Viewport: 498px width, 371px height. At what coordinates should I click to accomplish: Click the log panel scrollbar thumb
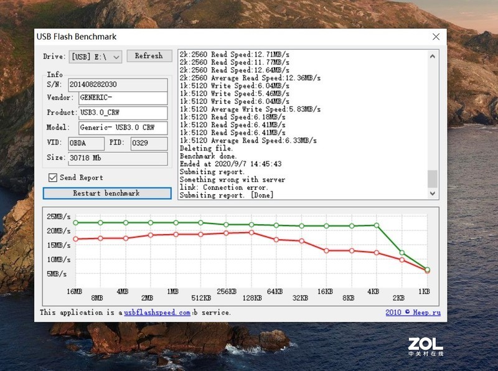click(433, 179)
